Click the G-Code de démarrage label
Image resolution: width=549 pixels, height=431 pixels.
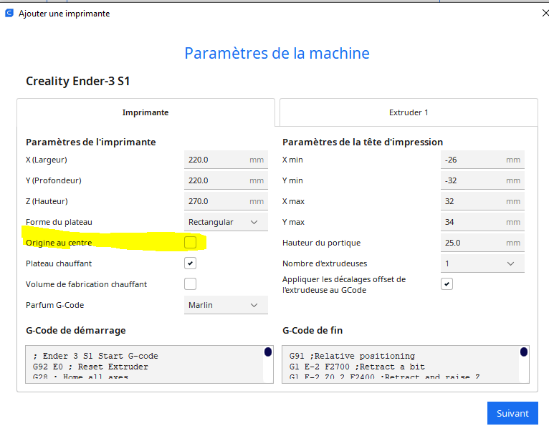pyautogui.click(x=76, y=330)
